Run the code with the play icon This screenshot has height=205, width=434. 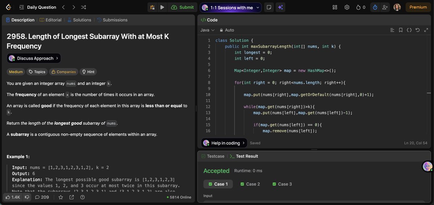click(x=162, y=7)
